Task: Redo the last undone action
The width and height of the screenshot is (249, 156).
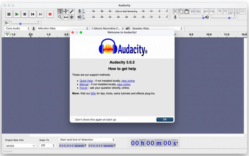Action: pos(212,12)
